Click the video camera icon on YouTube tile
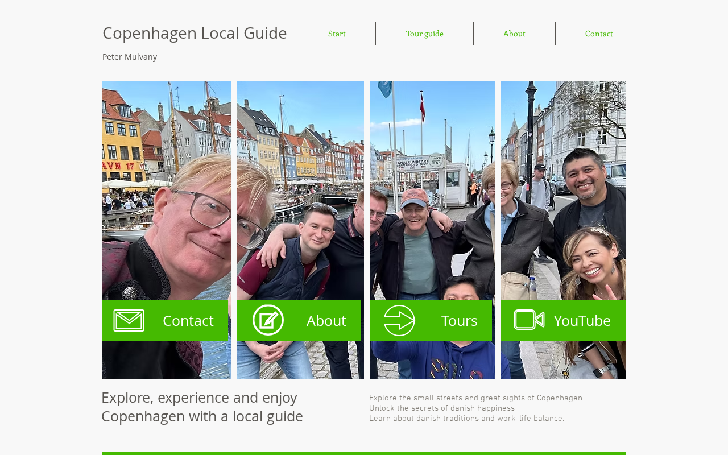The height and width of the screenshot is (455, 728). (x=529, y=320)
